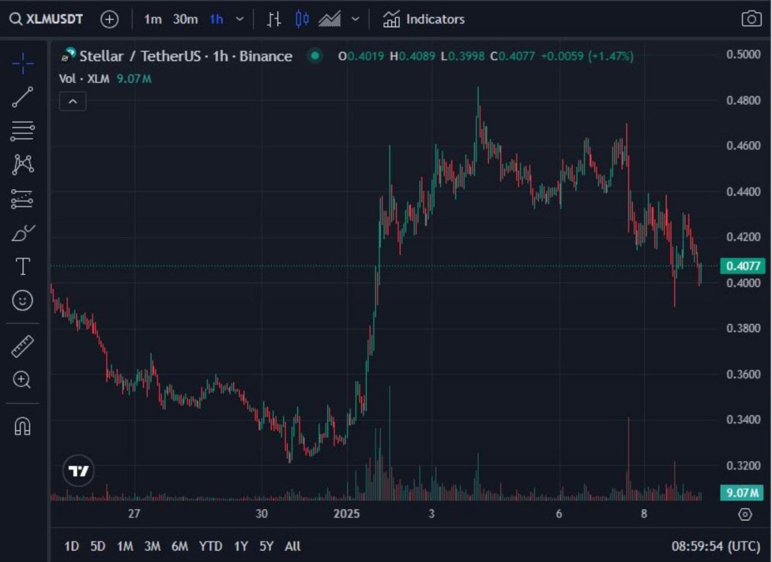772x562 pixels.
Task: Open the timezone menu at 08:59:54 (UTC)
Action: 716,546
